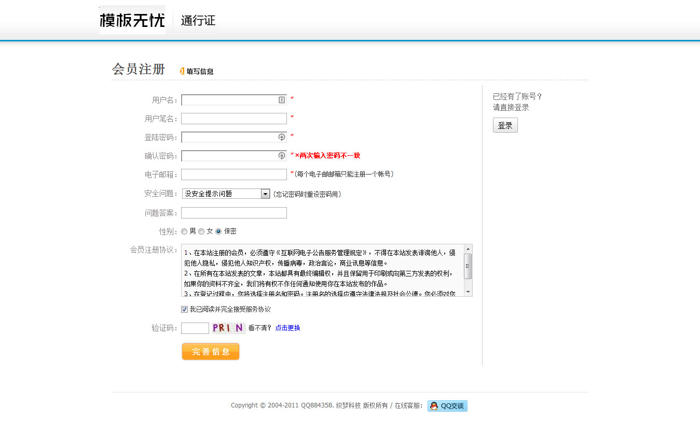Select the 保密 gender radio button
Image resolution: width=700 pixels, height=423 pixels.
click(218, 231)
